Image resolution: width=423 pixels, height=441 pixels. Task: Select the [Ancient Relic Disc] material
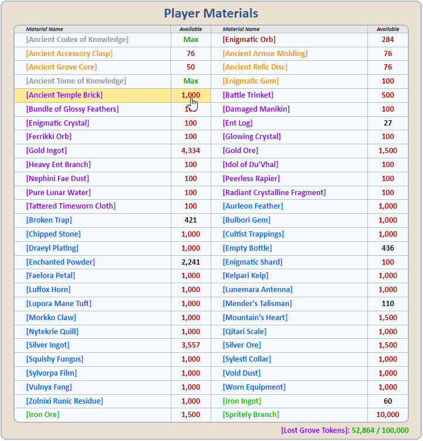click(x=255, y=67)
